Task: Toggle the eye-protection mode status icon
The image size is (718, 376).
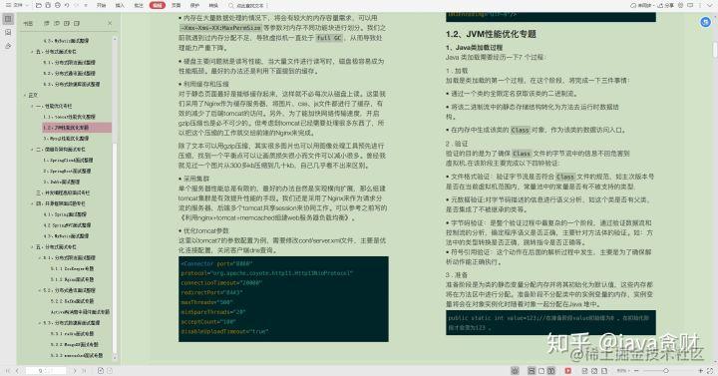Action: click(516, 370)
